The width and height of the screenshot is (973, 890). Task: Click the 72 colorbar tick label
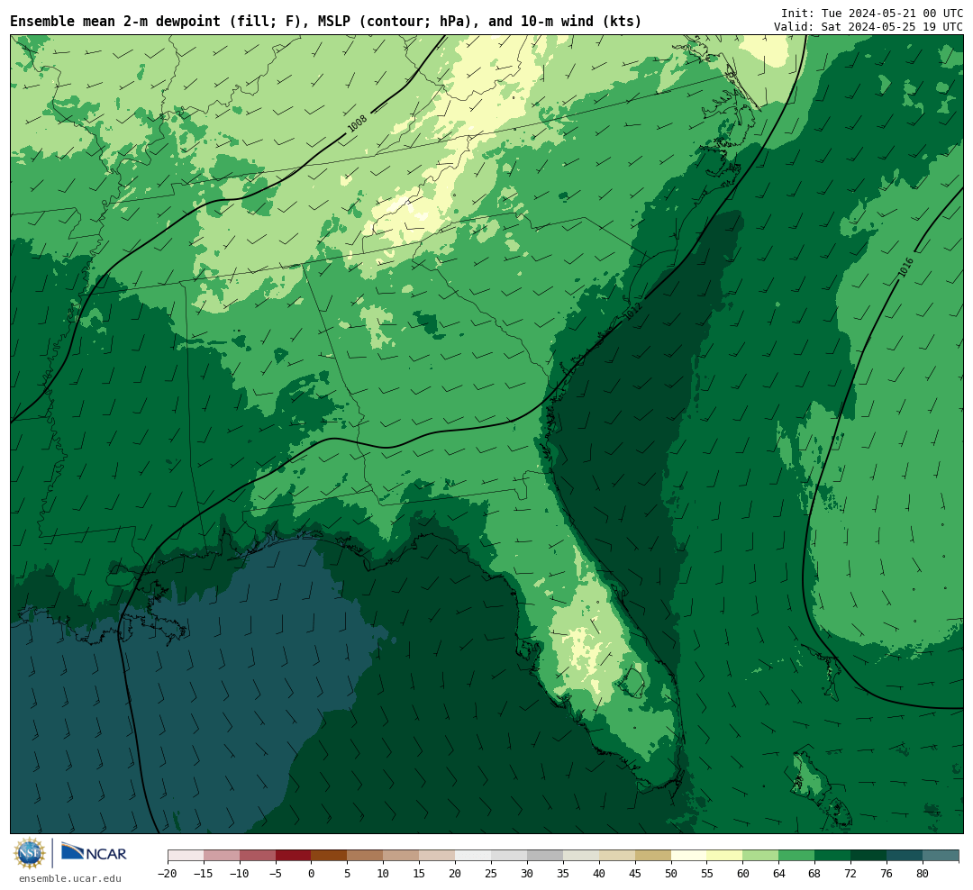point(850,873)
